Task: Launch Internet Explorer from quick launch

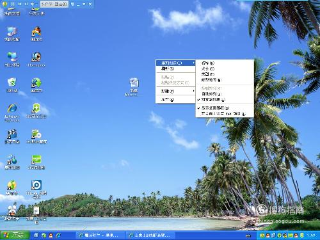Action: (x=58, y=235)
